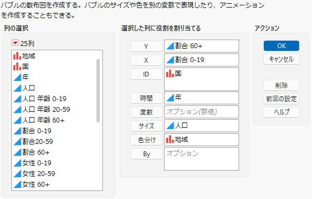Select the 地域 column in the list

(28, 56)
